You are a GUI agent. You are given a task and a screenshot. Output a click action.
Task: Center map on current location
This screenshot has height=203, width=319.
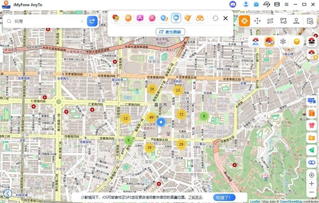tap(311, 175)
